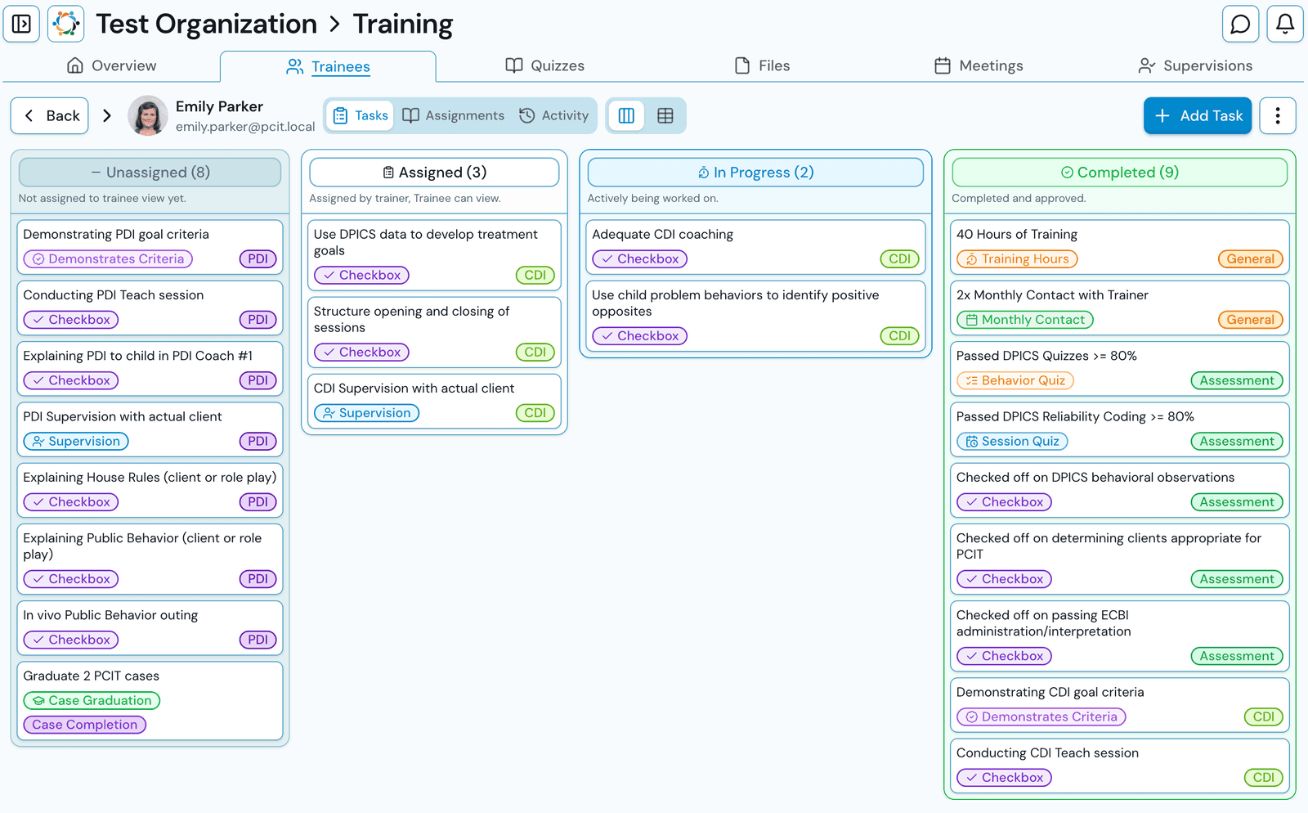Click the Monthly Contact tag
This screenshot has height=813, width=1308.
tap(1025, 320)
